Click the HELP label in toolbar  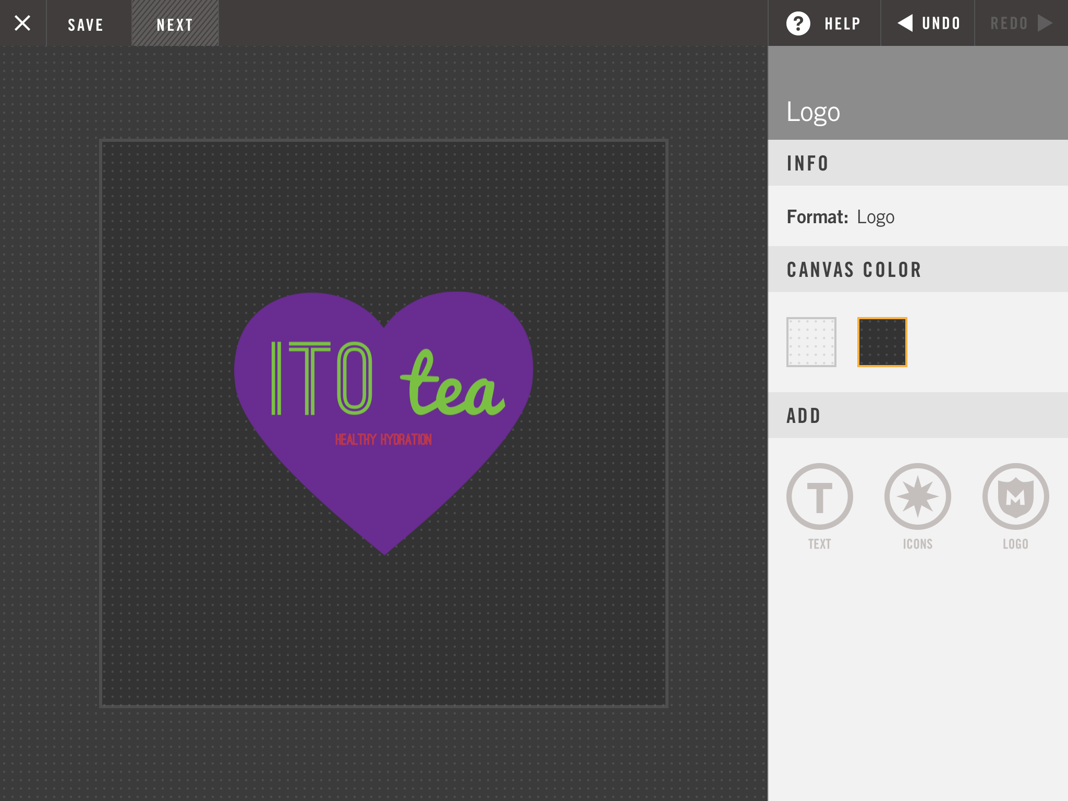(x=842, y=23)
